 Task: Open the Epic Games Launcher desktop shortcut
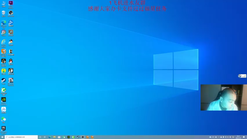click(3, 130)
